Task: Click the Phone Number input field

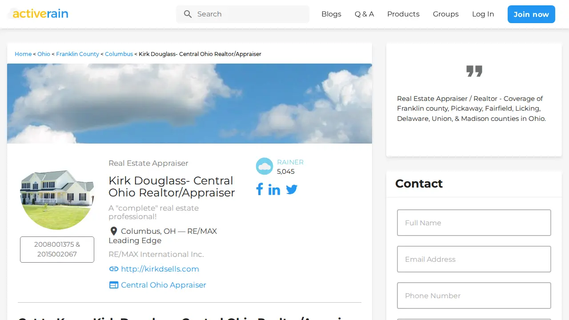Action: (474, 296)
